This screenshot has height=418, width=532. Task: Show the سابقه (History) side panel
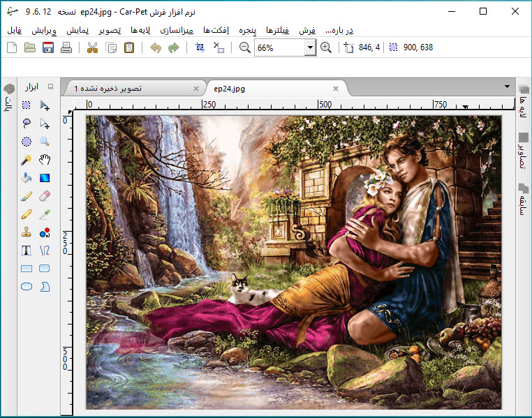coord(524,200)
